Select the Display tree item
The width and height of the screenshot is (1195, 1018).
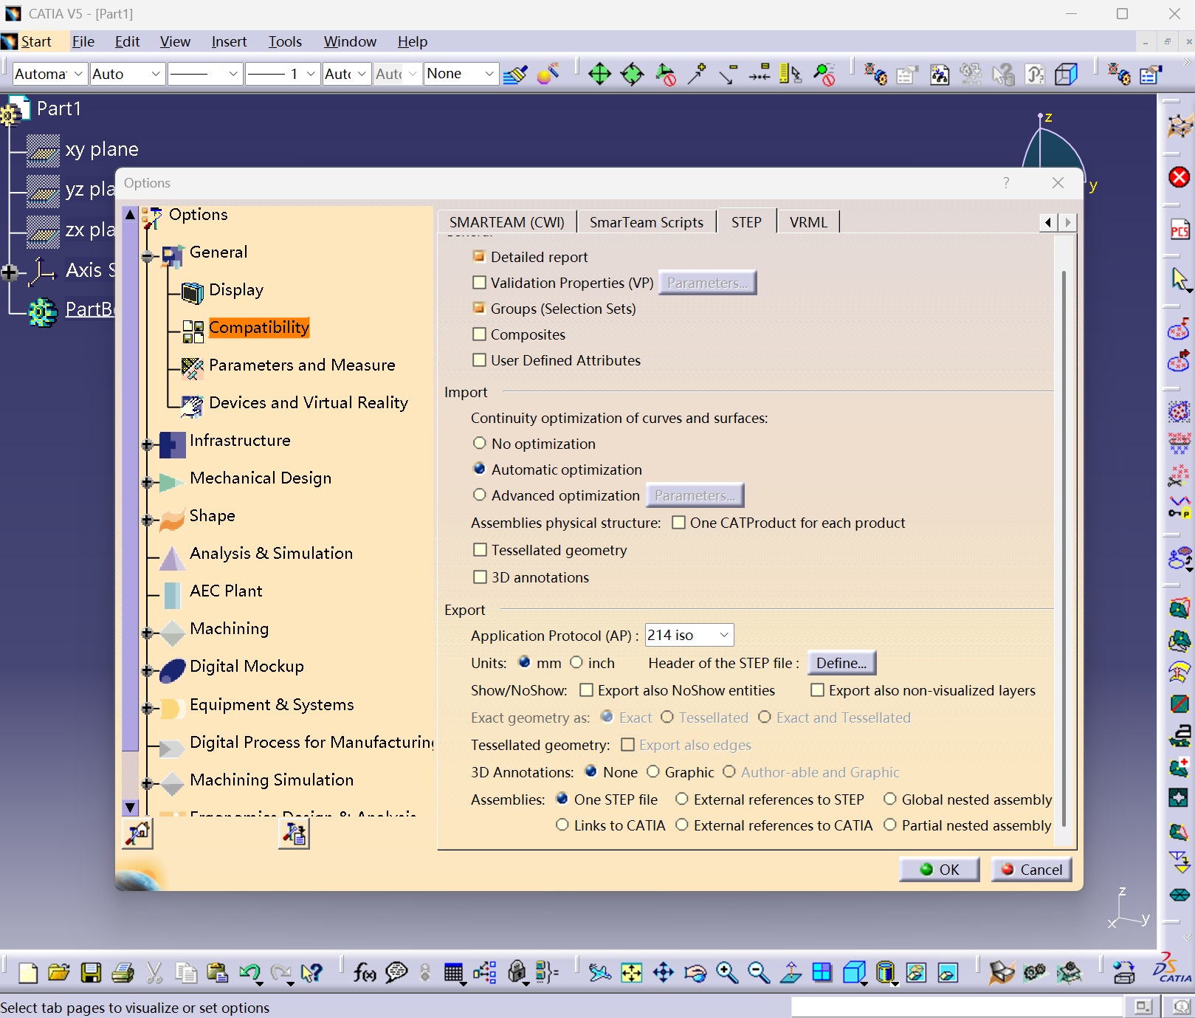[236, 289]
